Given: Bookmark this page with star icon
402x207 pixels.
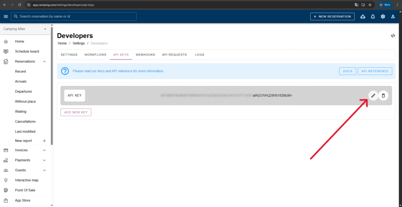Looking at the screenshot, I should [370, 5].
